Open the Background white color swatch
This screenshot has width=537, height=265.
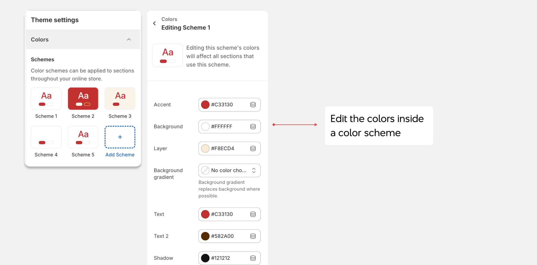pyautogui.click(x=205, y=127)
